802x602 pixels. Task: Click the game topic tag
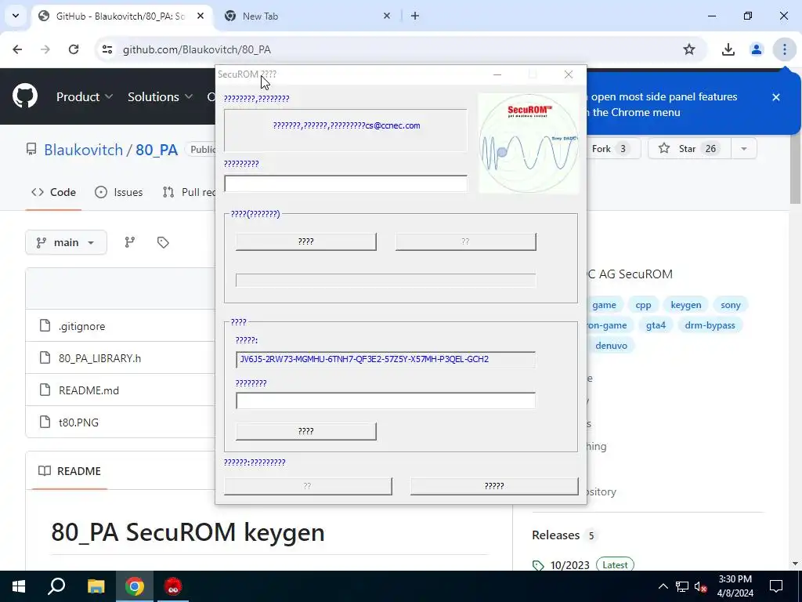coord(604,305)
